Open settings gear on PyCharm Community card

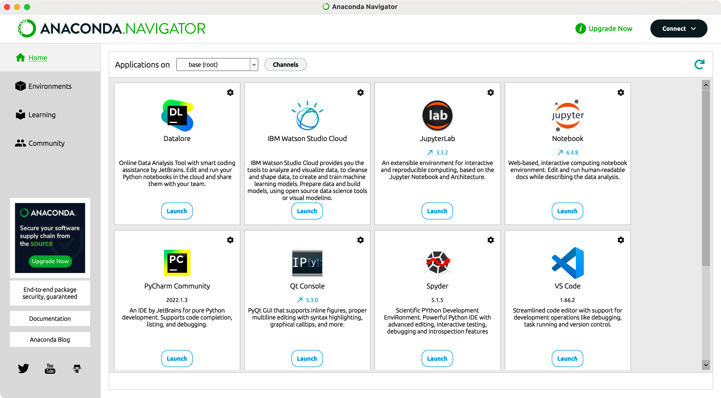point(230,240)
